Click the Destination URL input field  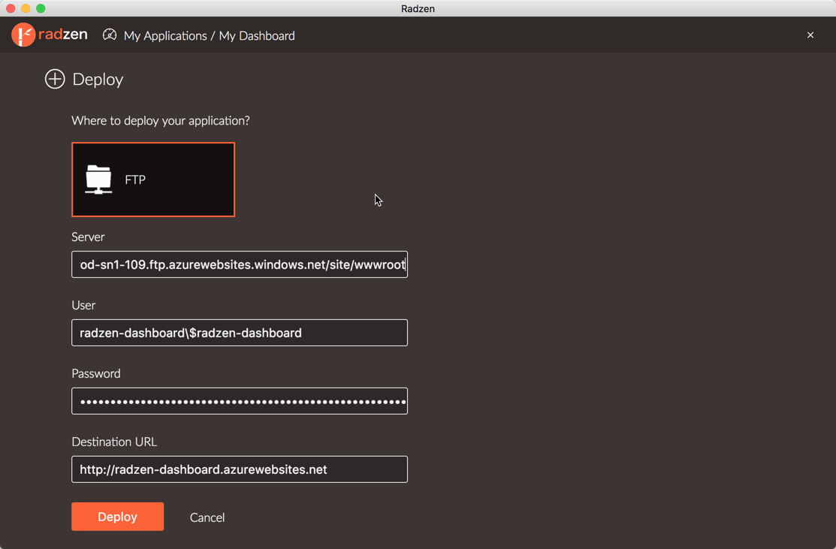click(240, 469)
